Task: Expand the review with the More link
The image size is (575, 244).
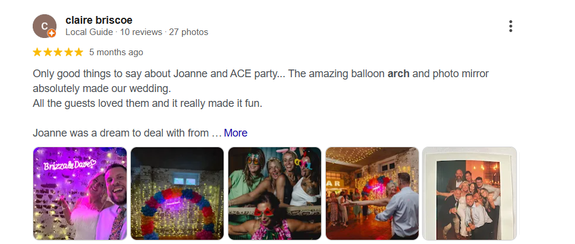Action: tap(235, 133)
